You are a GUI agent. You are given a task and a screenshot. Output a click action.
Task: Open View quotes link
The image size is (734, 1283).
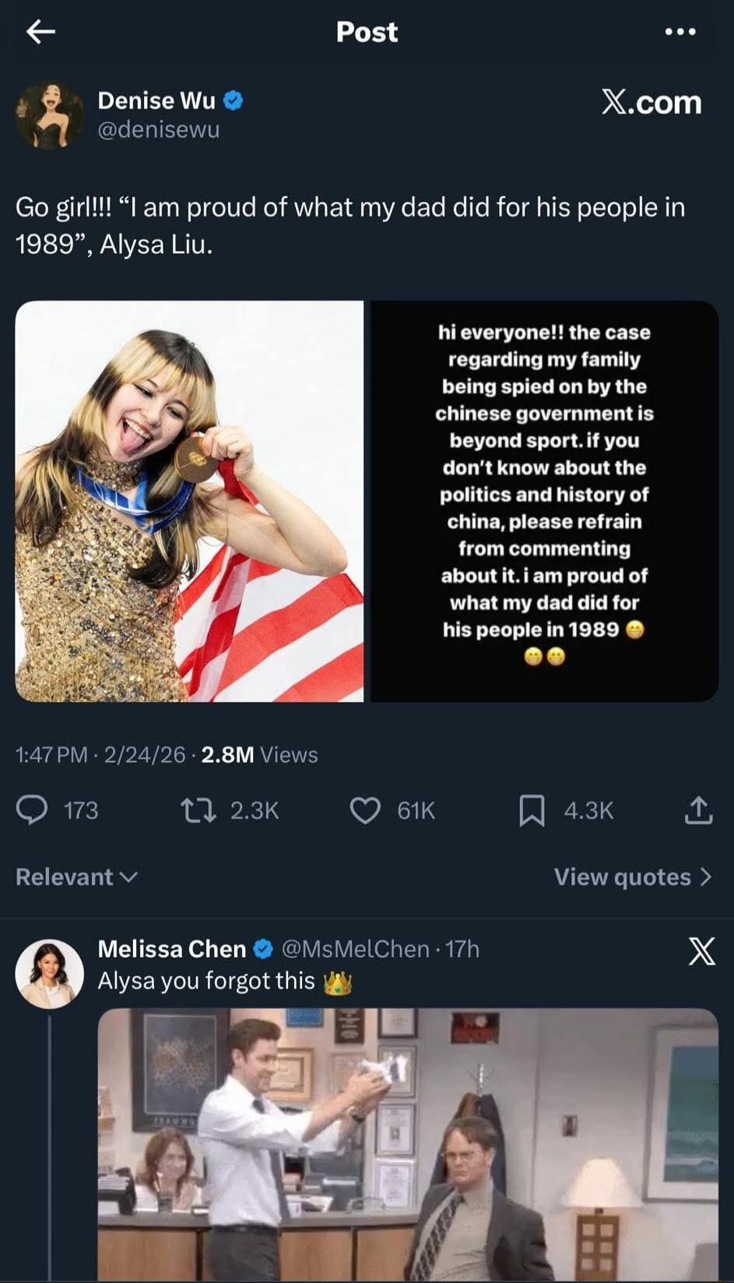[632, 877]
